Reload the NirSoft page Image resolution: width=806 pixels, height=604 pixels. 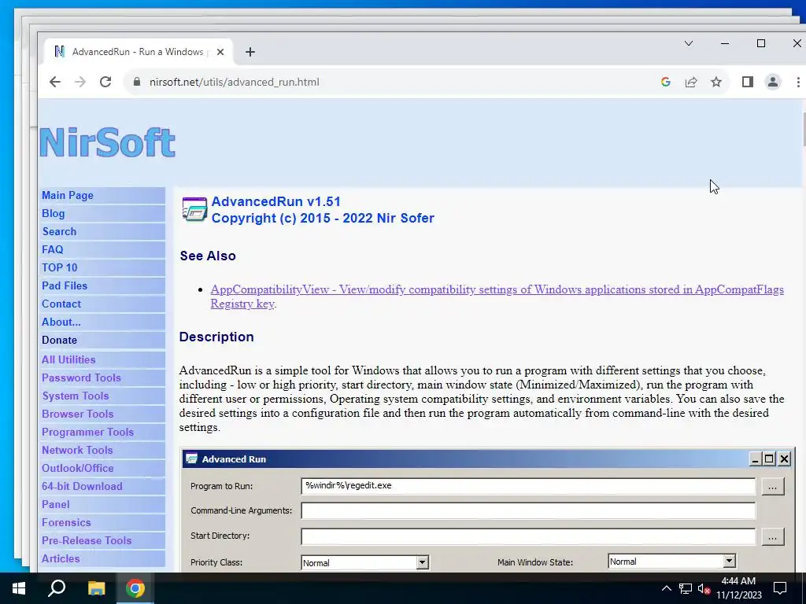(105, 82)
